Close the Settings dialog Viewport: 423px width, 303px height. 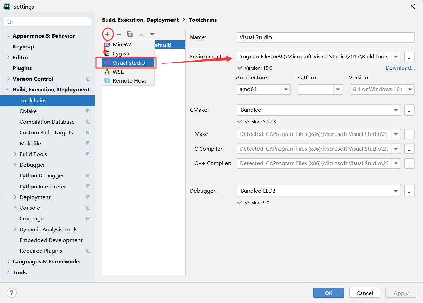[x=413, y=7]
